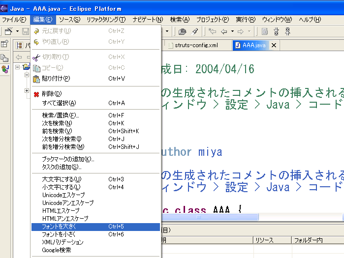
Task: Choose 次を増分検索 incremental find
Action: [x=95, y=139]
